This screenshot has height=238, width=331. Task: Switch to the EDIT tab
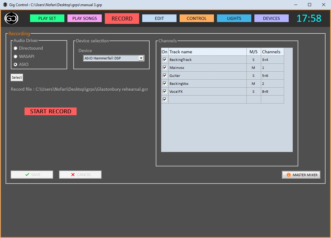(159, 18)
